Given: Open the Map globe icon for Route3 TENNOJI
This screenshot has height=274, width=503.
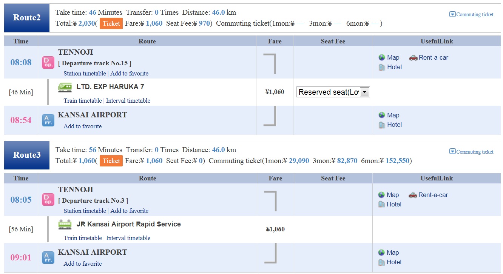Looking at the screenshot, I should tap(382, 195).
